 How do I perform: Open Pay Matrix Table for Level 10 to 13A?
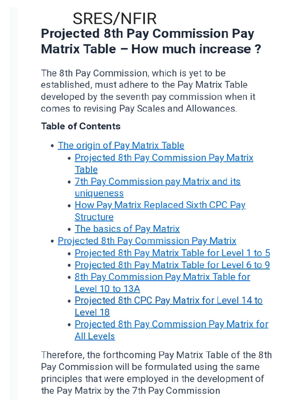(162, 277)
